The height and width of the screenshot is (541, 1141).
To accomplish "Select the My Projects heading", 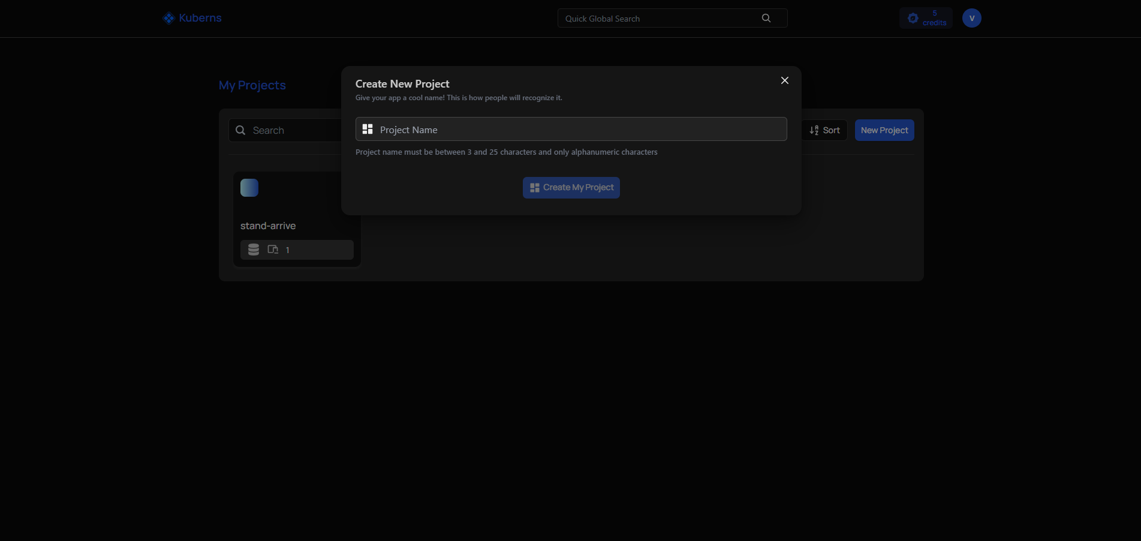I will pyautogui.click(x=252, y=85).
